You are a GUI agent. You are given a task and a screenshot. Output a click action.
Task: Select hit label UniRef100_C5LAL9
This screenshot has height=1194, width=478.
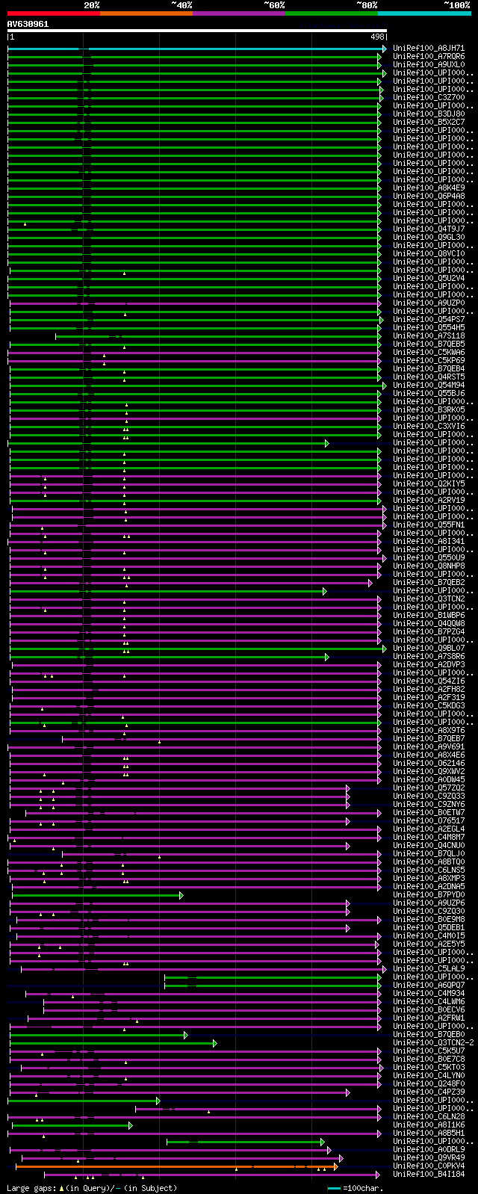(x=429, y=969)
